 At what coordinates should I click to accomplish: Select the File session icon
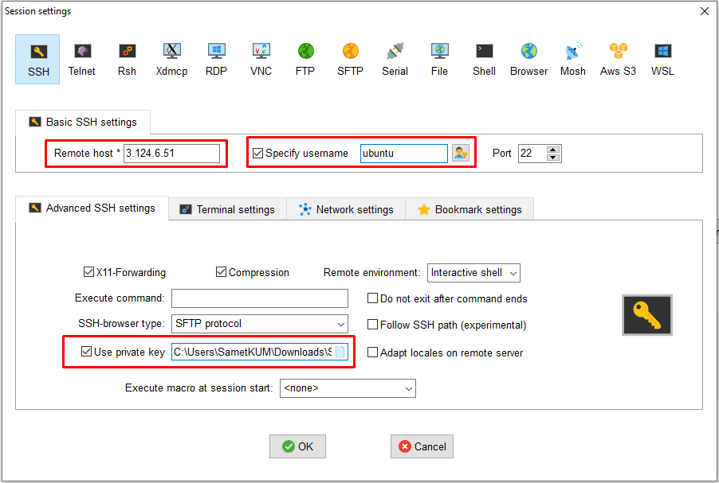(x=439, y=60)
